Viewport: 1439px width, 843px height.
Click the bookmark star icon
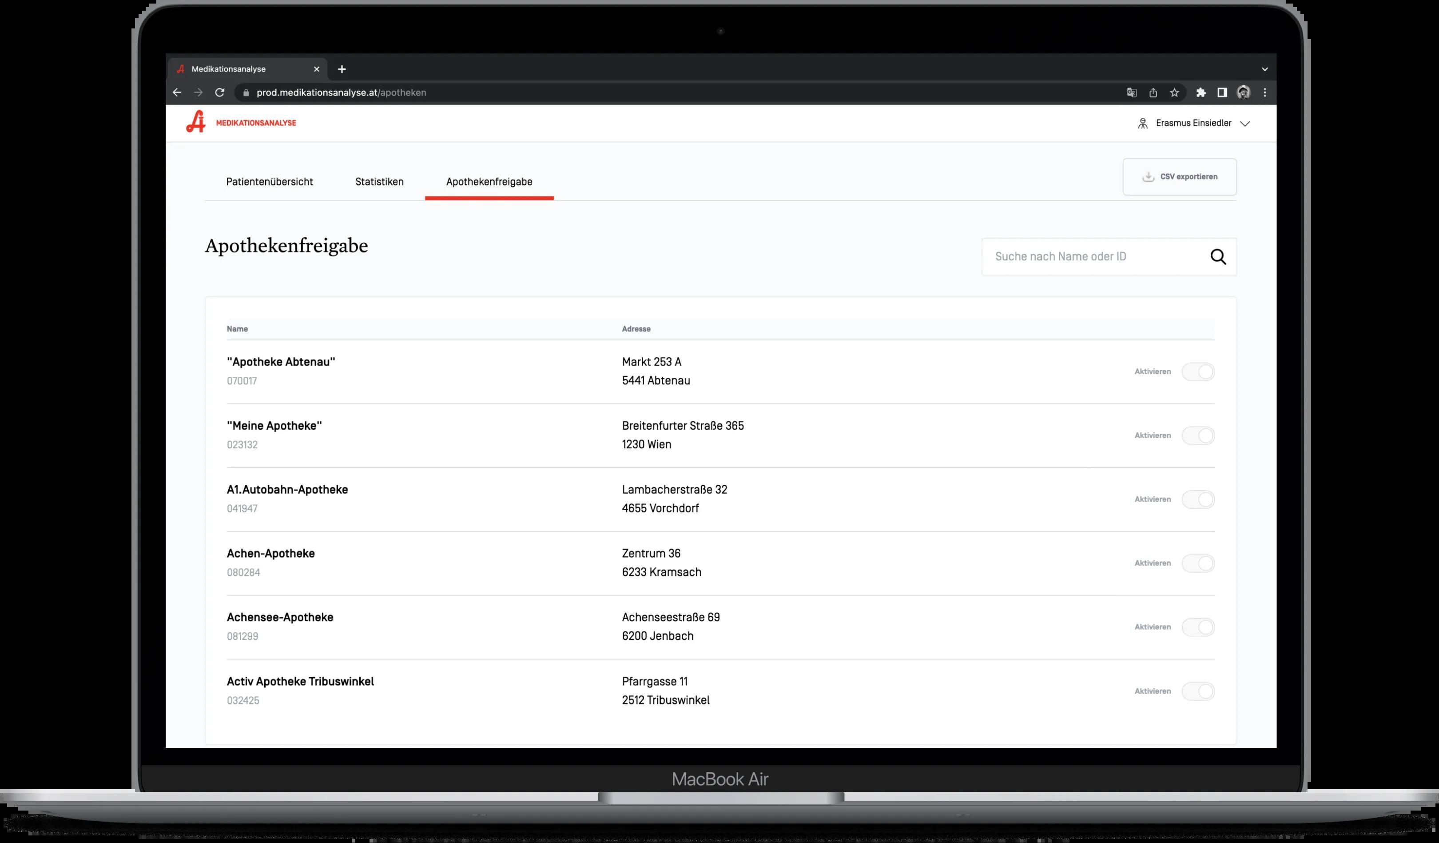point(1174,92)
